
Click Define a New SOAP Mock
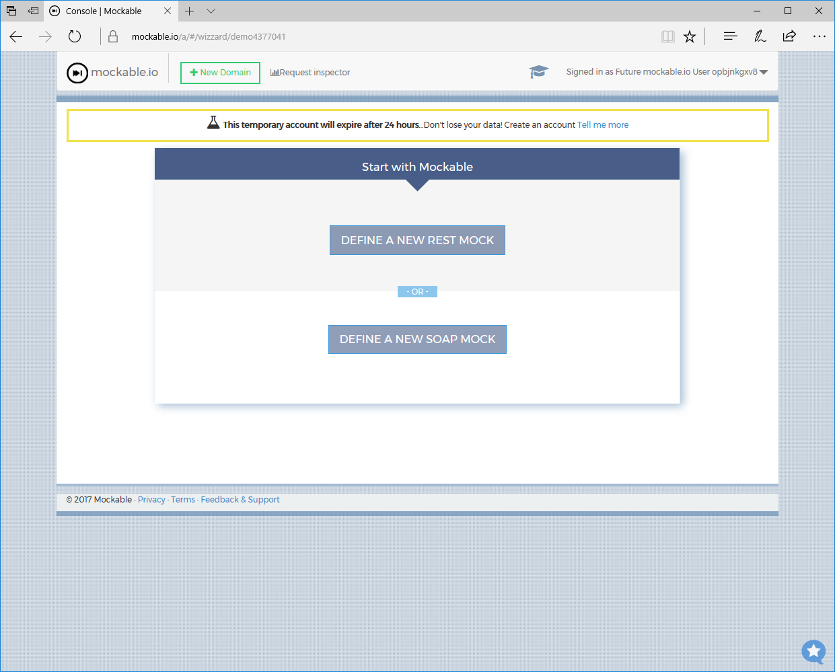417,339
